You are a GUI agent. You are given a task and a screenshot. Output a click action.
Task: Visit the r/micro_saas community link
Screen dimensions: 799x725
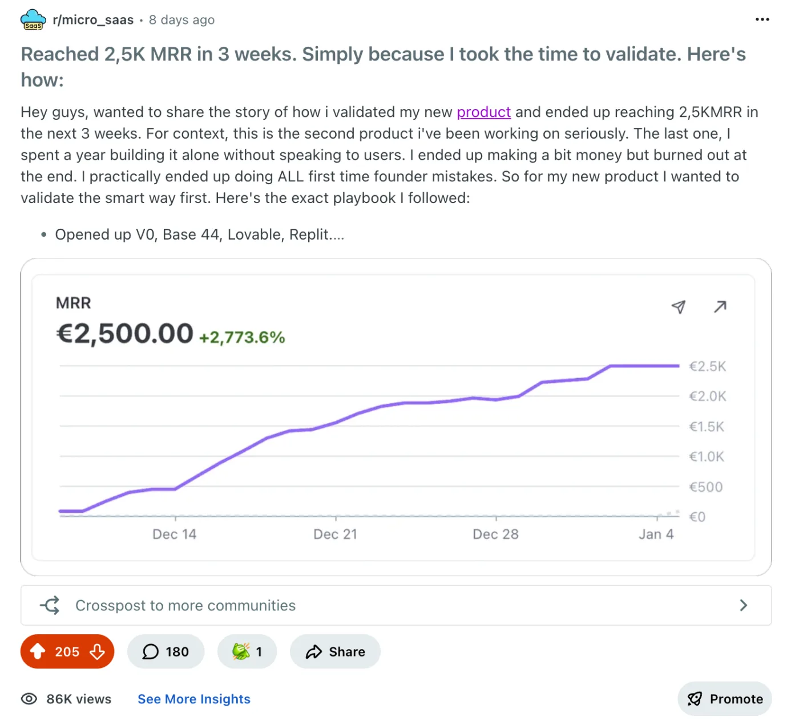tap(93, 20)
